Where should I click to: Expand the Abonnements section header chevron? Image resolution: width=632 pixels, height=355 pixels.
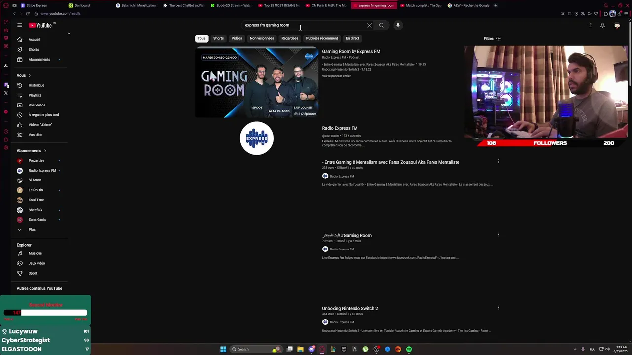point(45,151)
